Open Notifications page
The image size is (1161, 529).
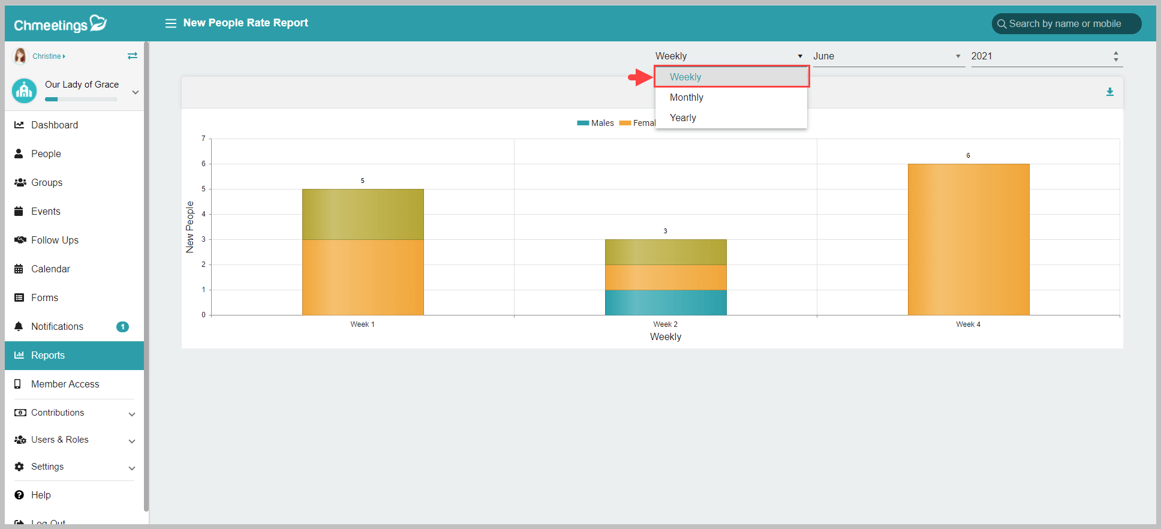pyautogui.click(x=57, y=326)
